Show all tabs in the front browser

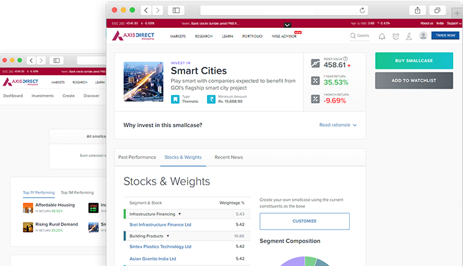[x=438, y=11]
